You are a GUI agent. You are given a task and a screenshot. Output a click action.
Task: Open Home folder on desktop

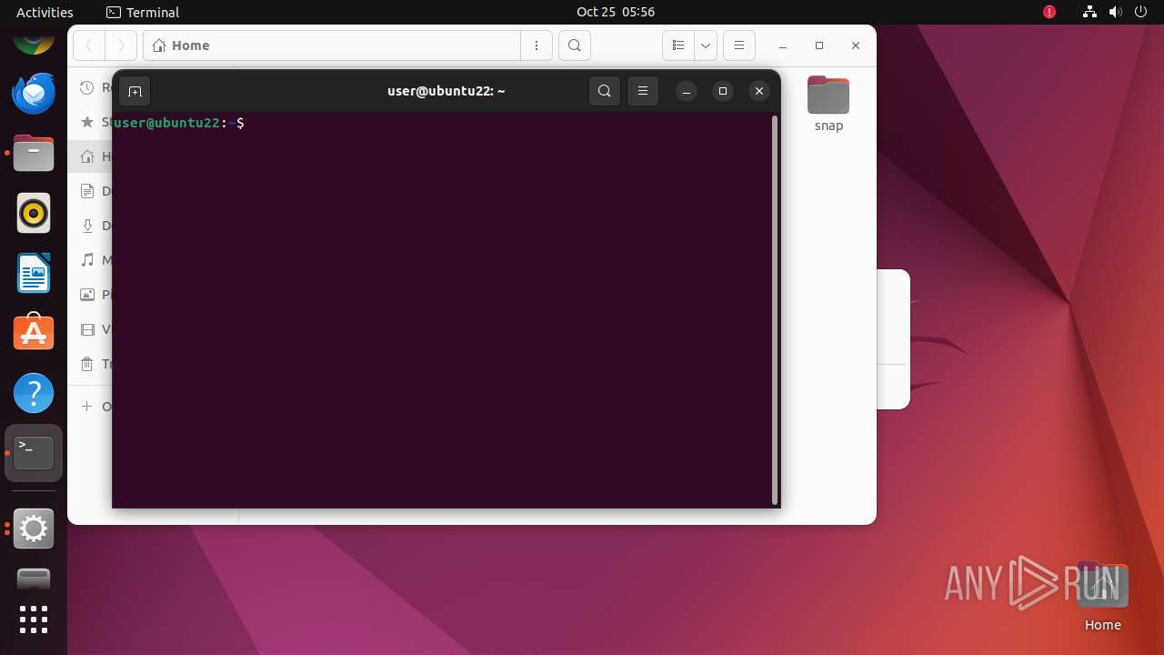[1102, 597]
